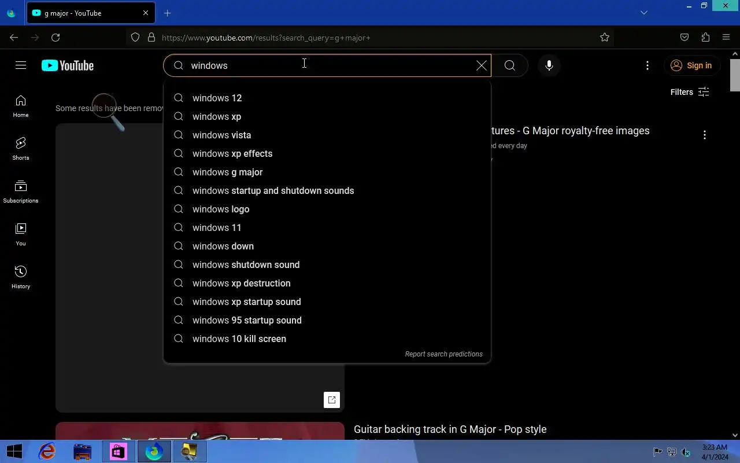740x463 pixels.
Task: Open the YouTube guide hamburger menu
Action: tap(21, 65)
